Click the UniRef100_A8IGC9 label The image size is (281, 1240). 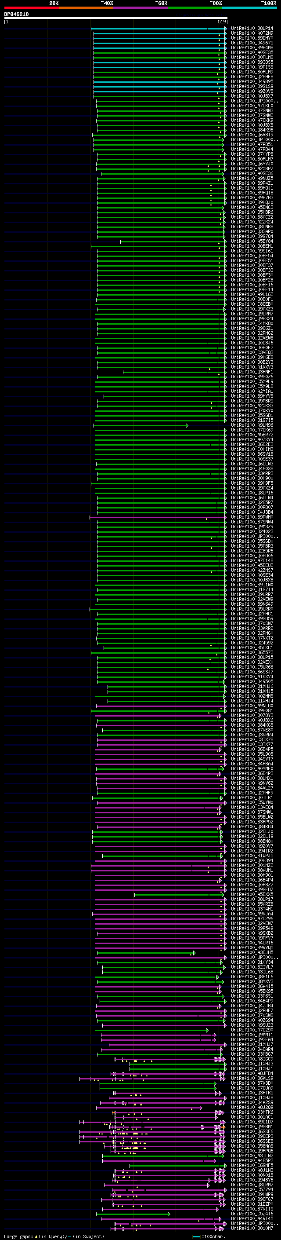[252, 1060]
